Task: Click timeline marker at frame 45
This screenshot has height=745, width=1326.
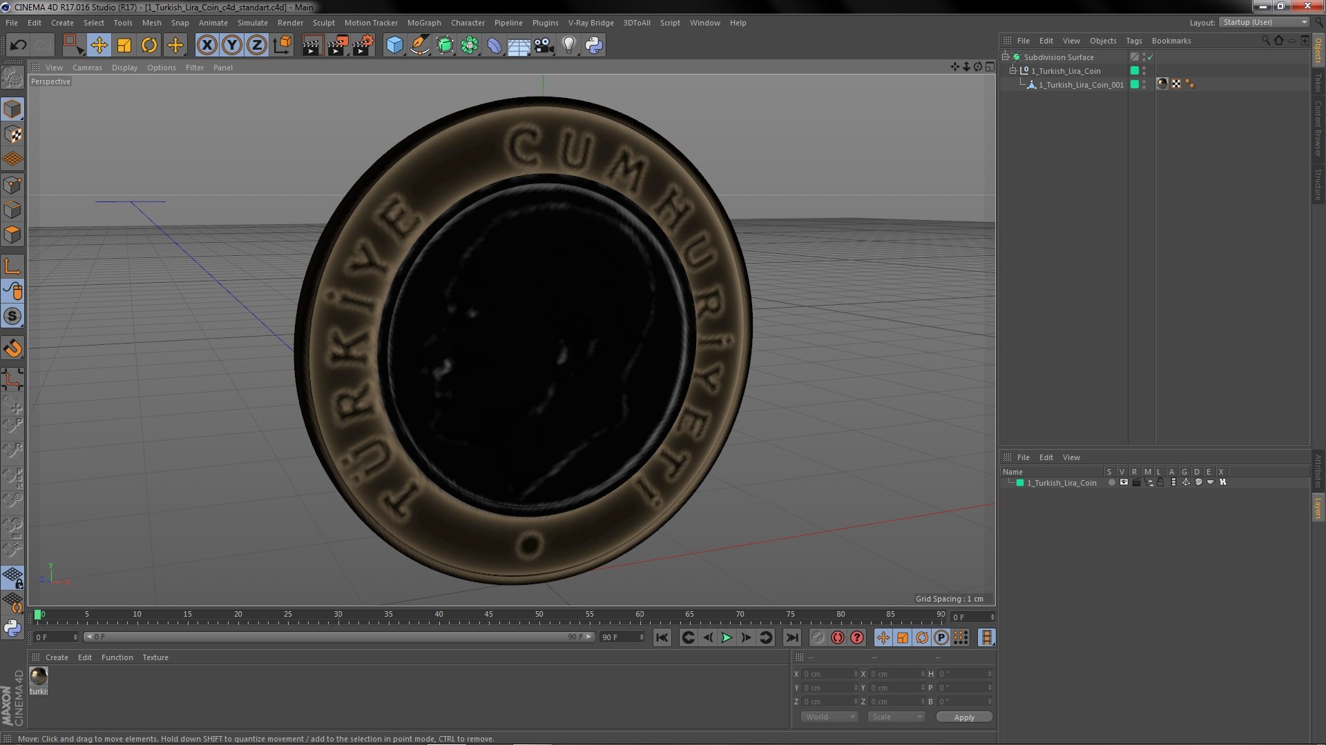Action: 489,614
